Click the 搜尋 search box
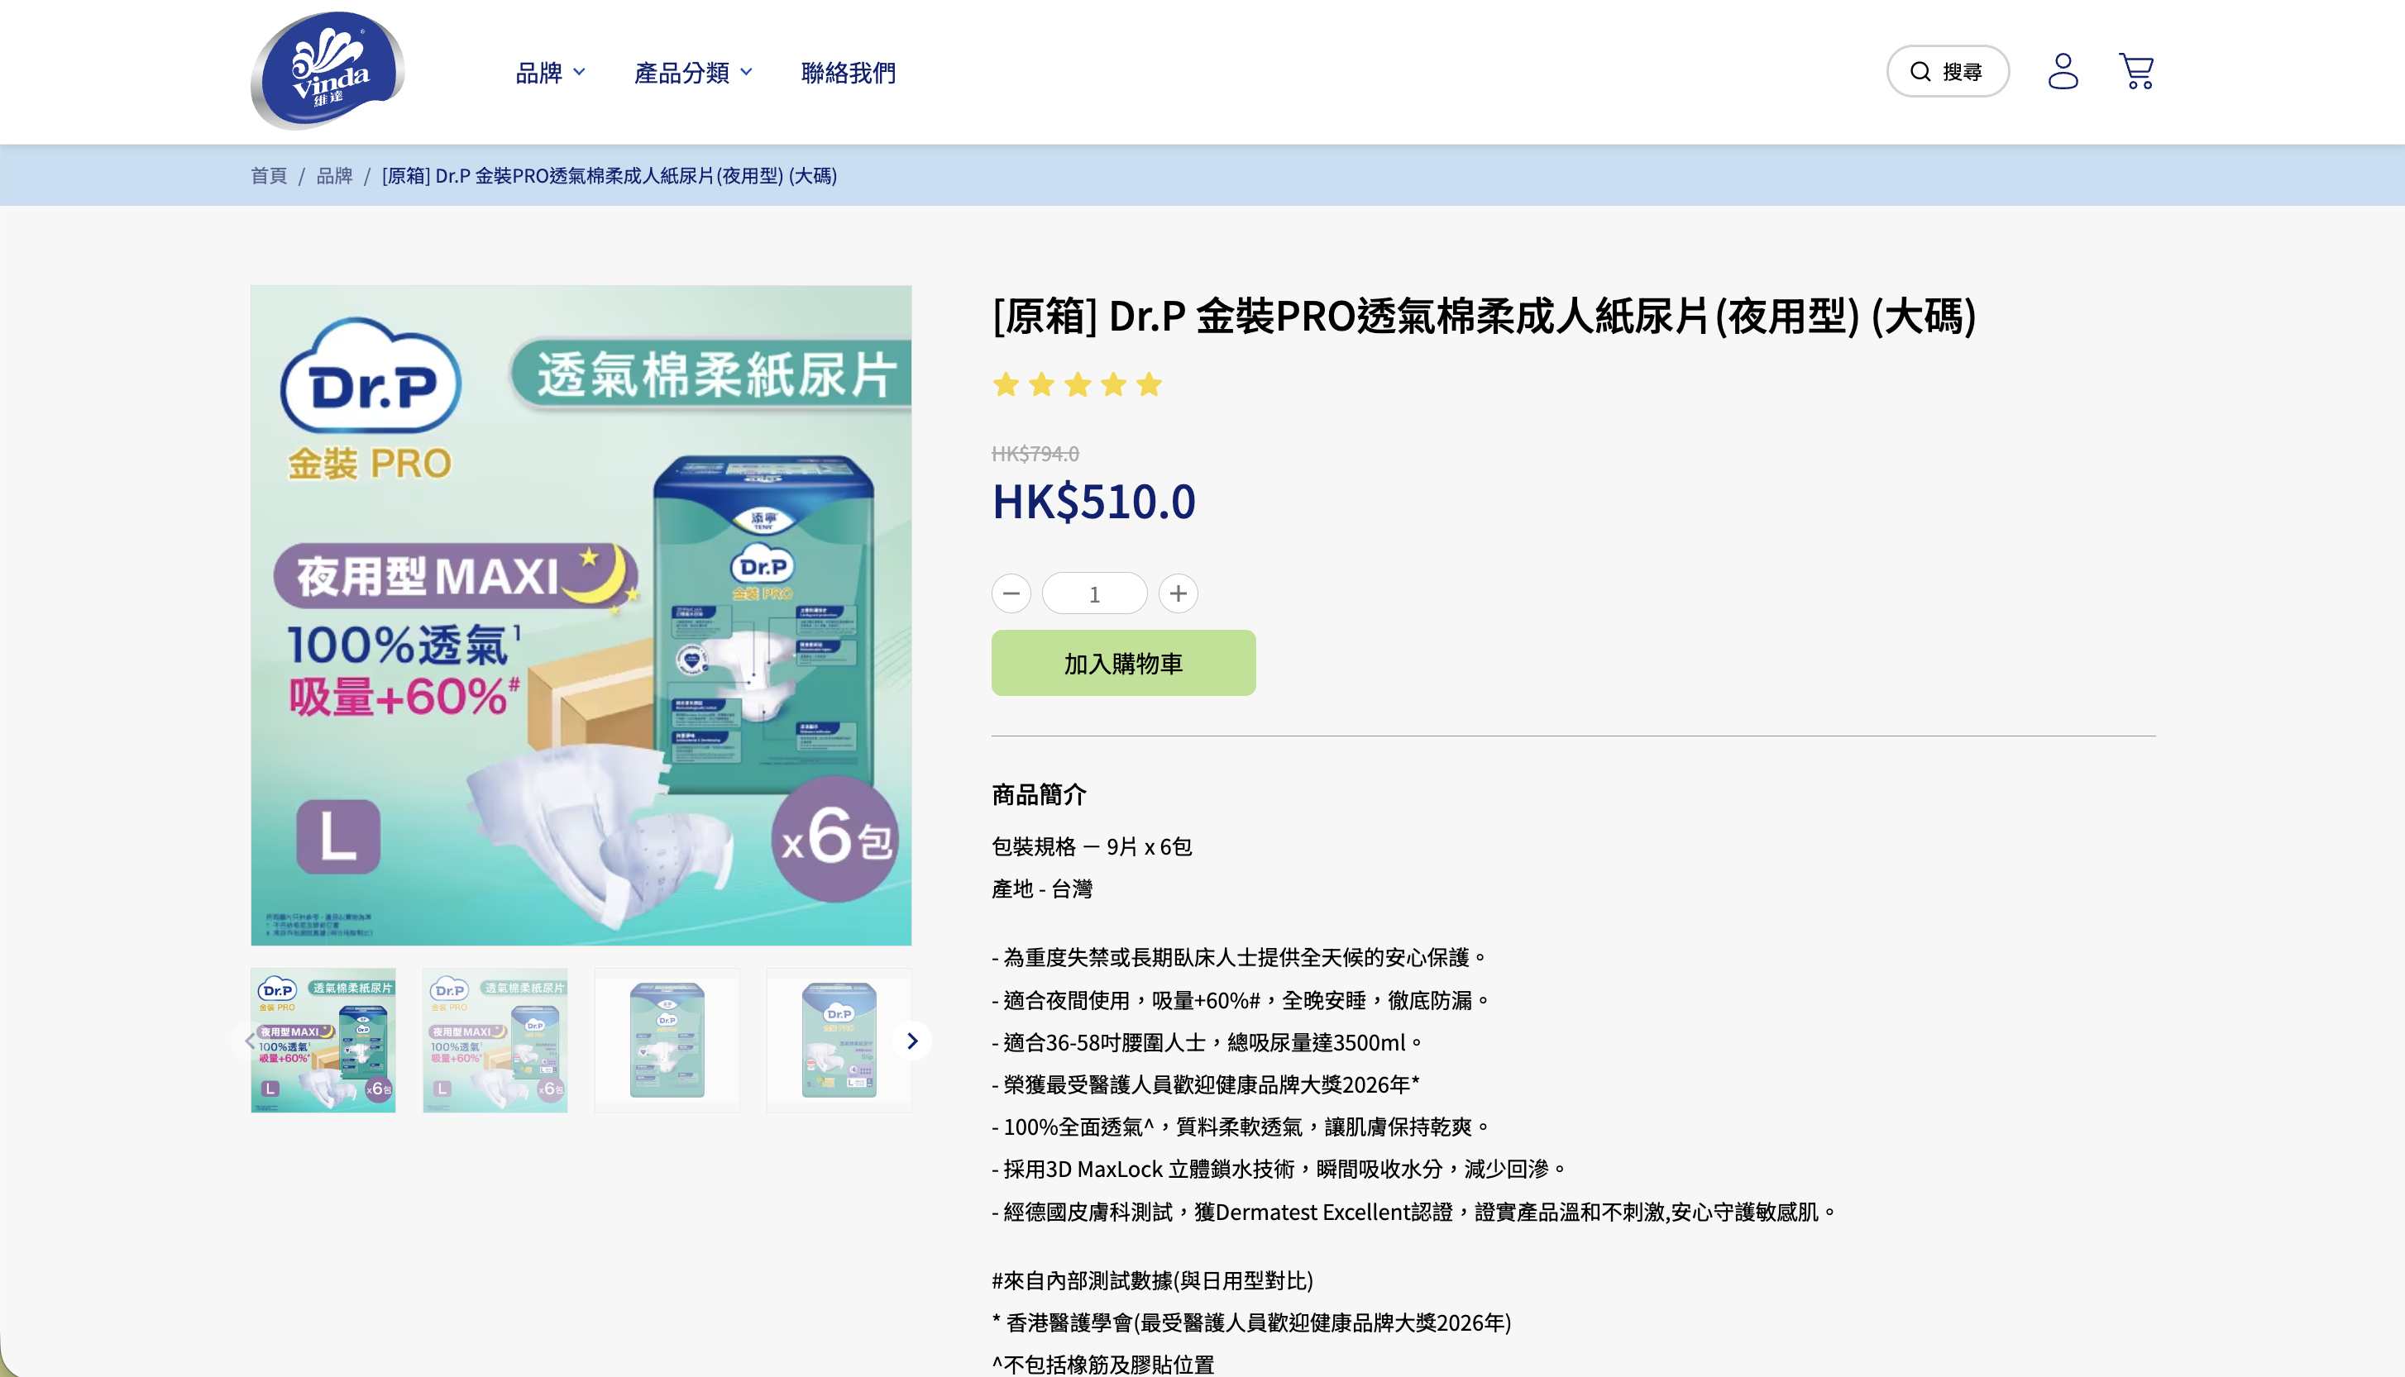 point(1948,71)
